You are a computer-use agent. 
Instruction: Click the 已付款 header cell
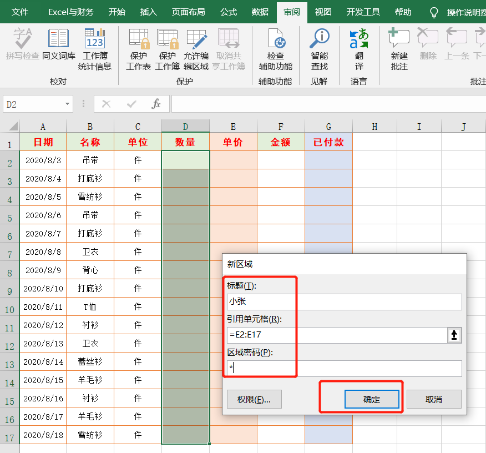[328, 142]
